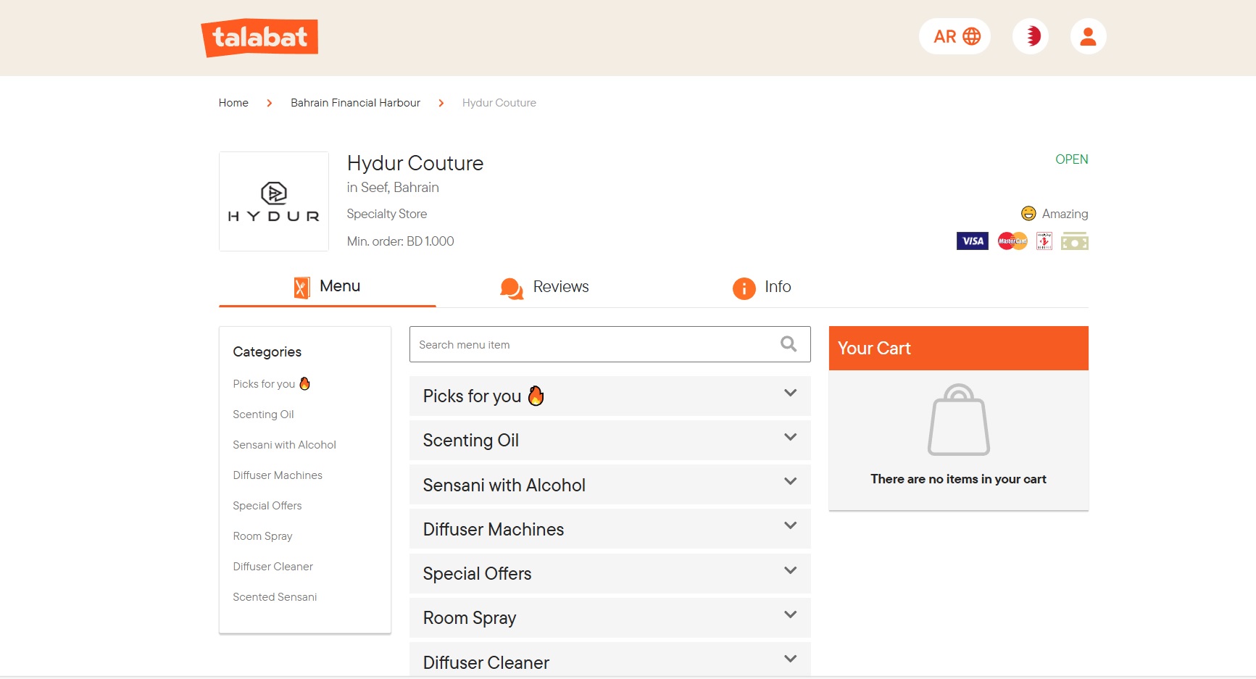Select Special Offers in Categories
Image resolution: width=1256 pixels, height=679 pixels.
(267, 506)
